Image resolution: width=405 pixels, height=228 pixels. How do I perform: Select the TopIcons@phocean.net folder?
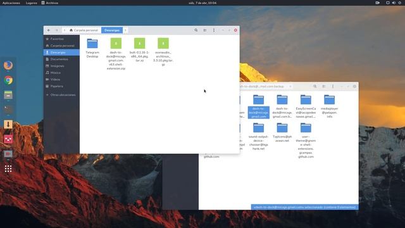click(x=282, y=132)
